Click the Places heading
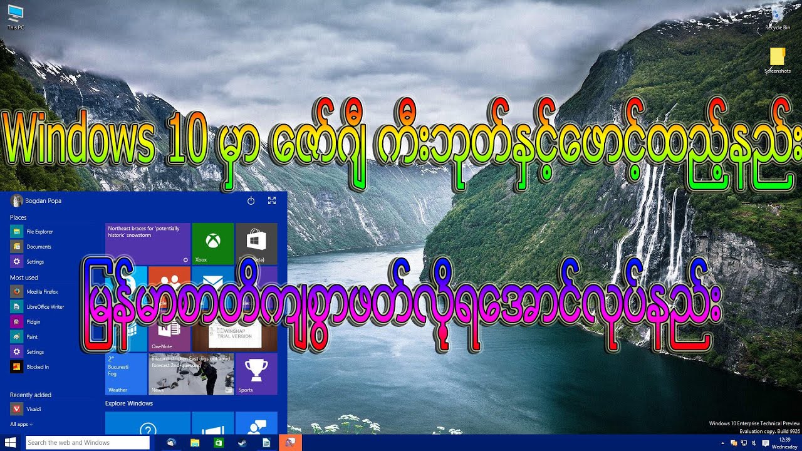The width and height of the screenshot is (802, 451). pyautogui.click(x=18, y=217)
